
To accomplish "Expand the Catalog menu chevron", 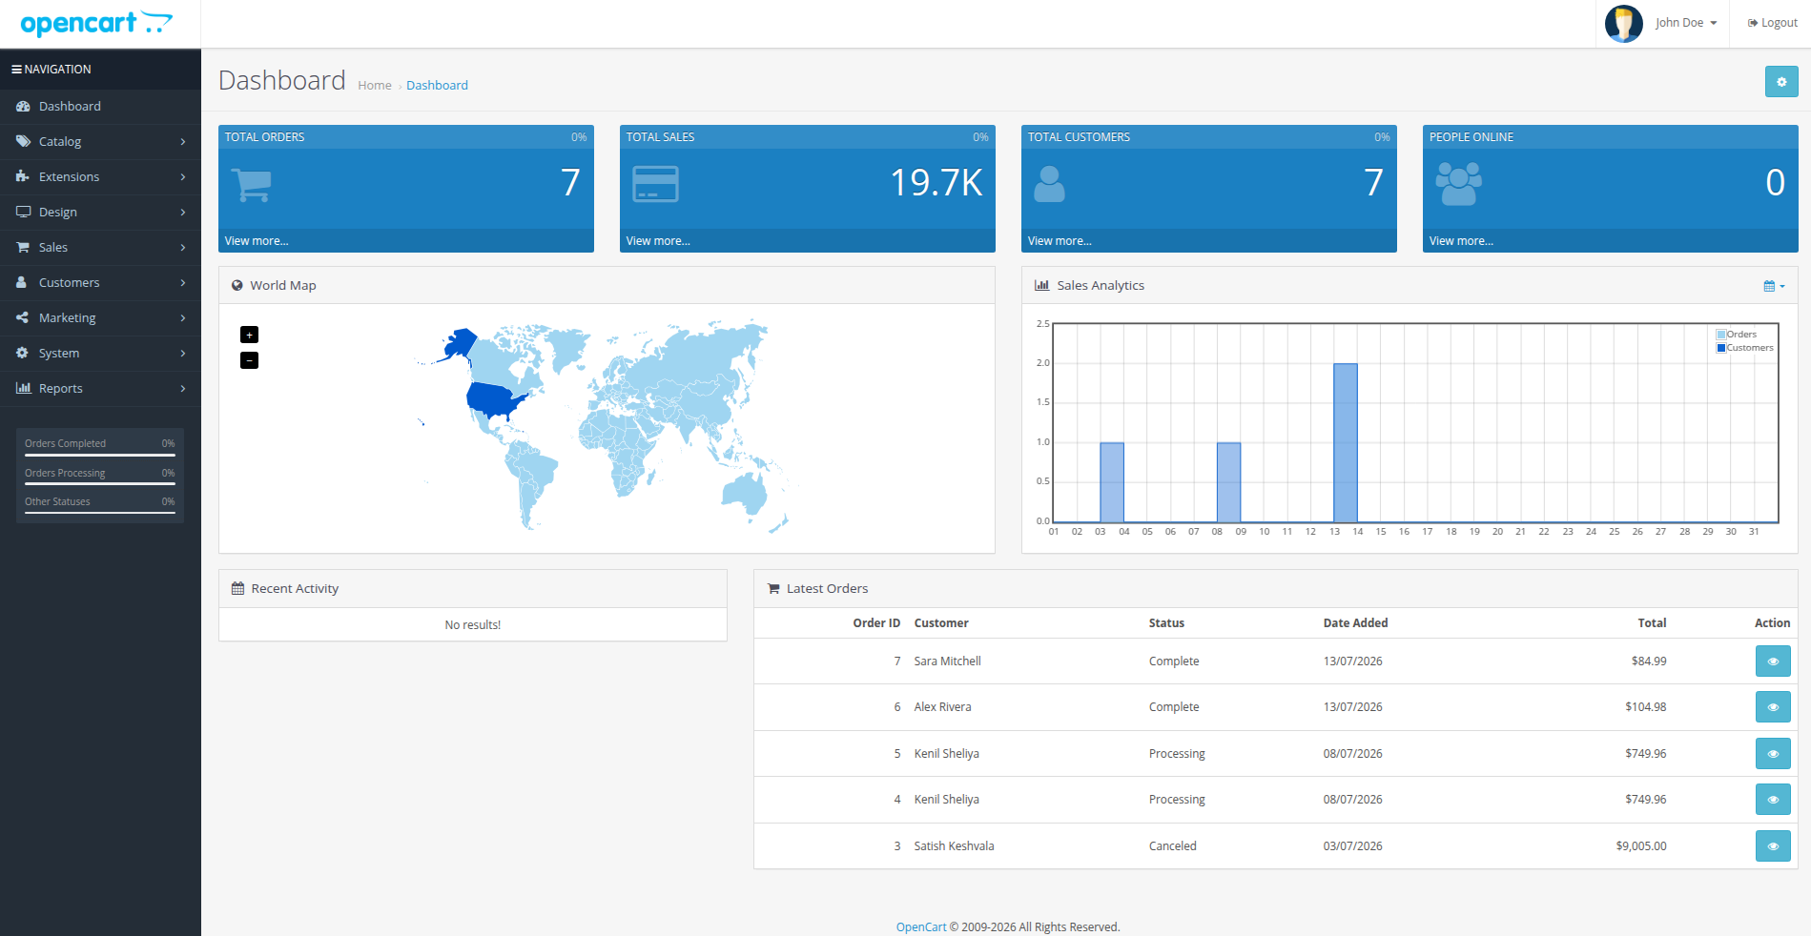I will 183,142.
